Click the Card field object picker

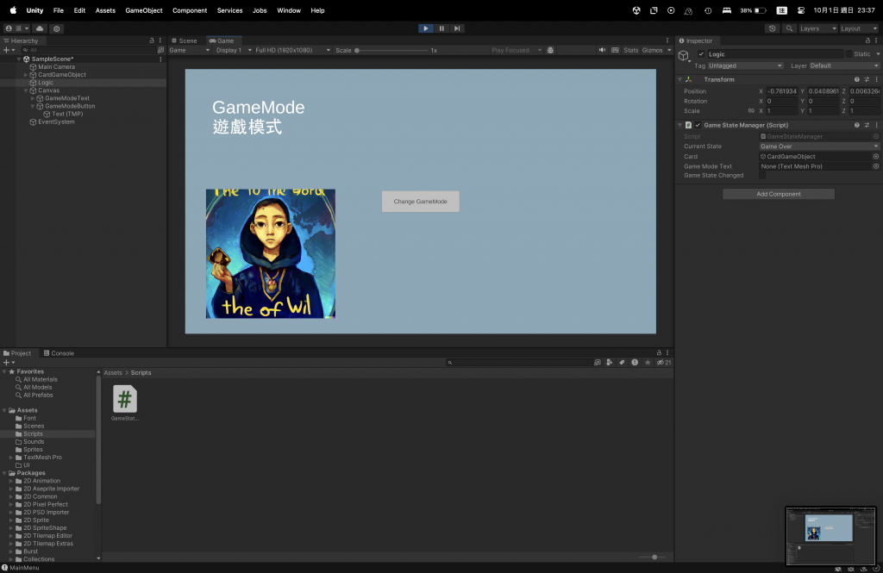click(x=876, y=157)
